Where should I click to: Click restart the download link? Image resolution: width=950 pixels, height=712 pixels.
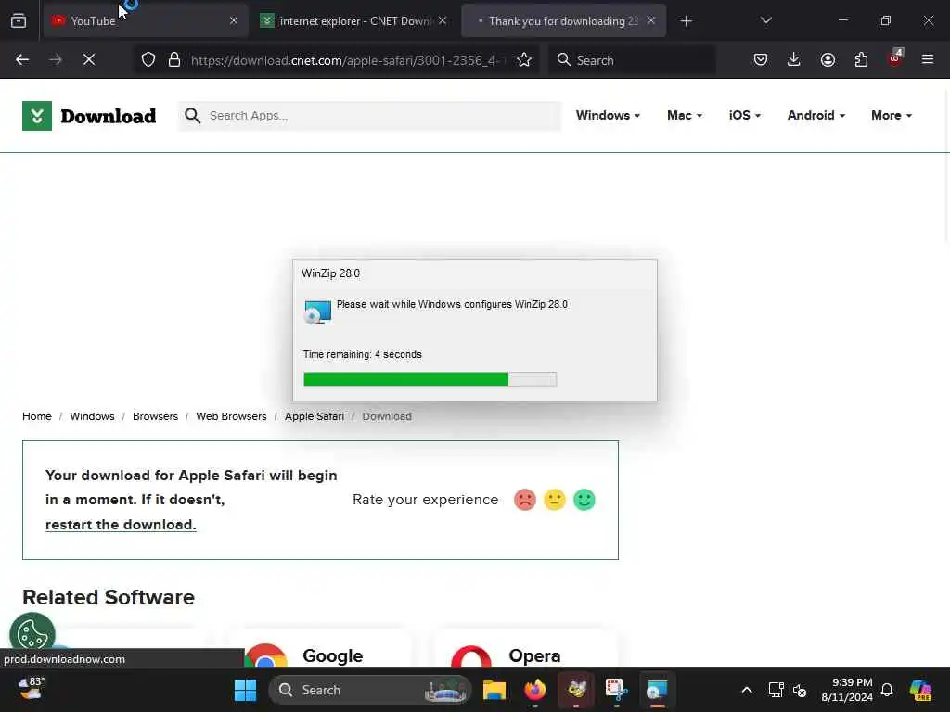point(121,525)
